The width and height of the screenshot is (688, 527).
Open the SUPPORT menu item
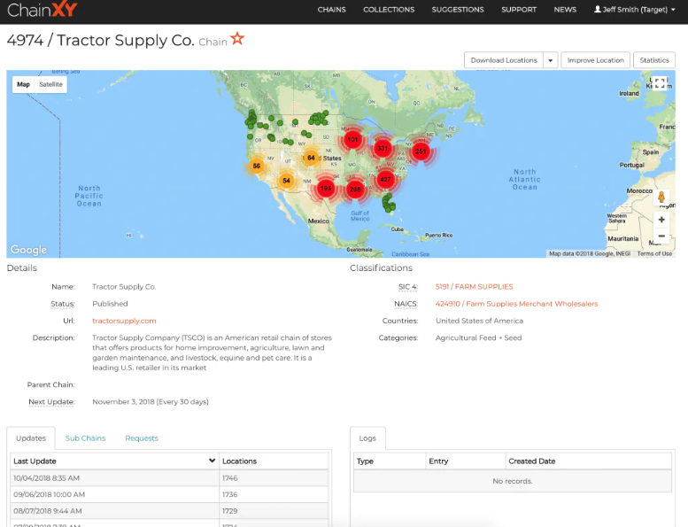(x=519, y=10)
